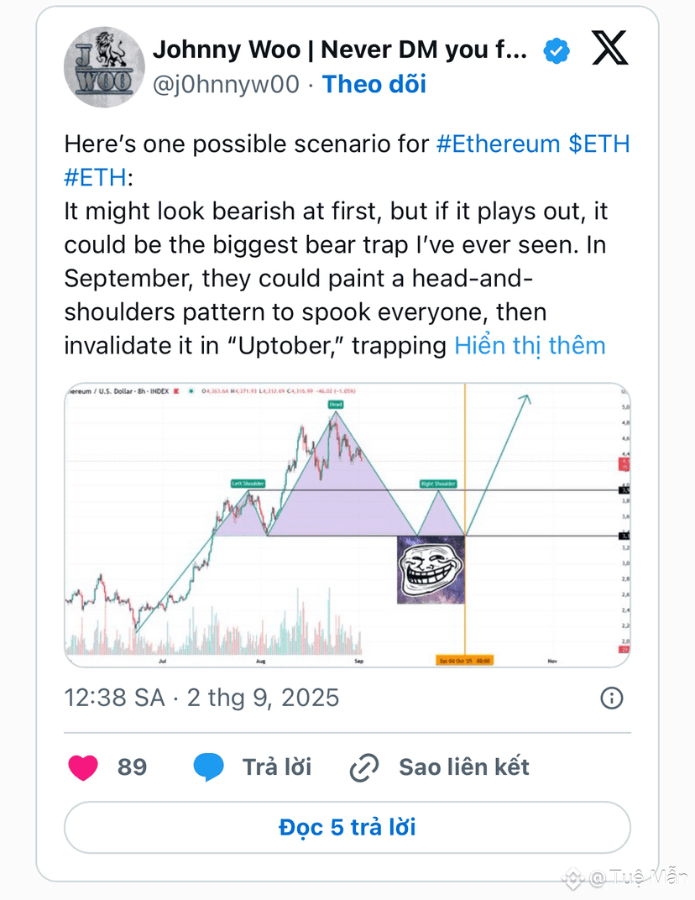The width and height of the screenshot is (695, 900).
Task: Open the ETH head-and-shoulders chart image
Action: tap(347, 525)
